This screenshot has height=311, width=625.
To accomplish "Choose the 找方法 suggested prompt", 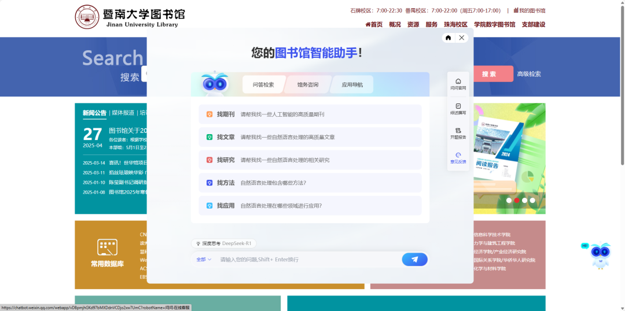I will (310, 183).
